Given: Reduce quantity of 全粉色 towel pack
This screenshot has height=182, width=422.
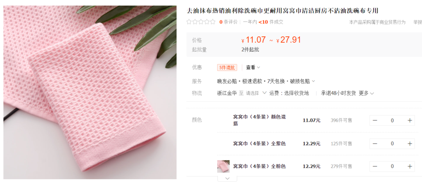Looking at the screenshot, I should tap(375, 166).
